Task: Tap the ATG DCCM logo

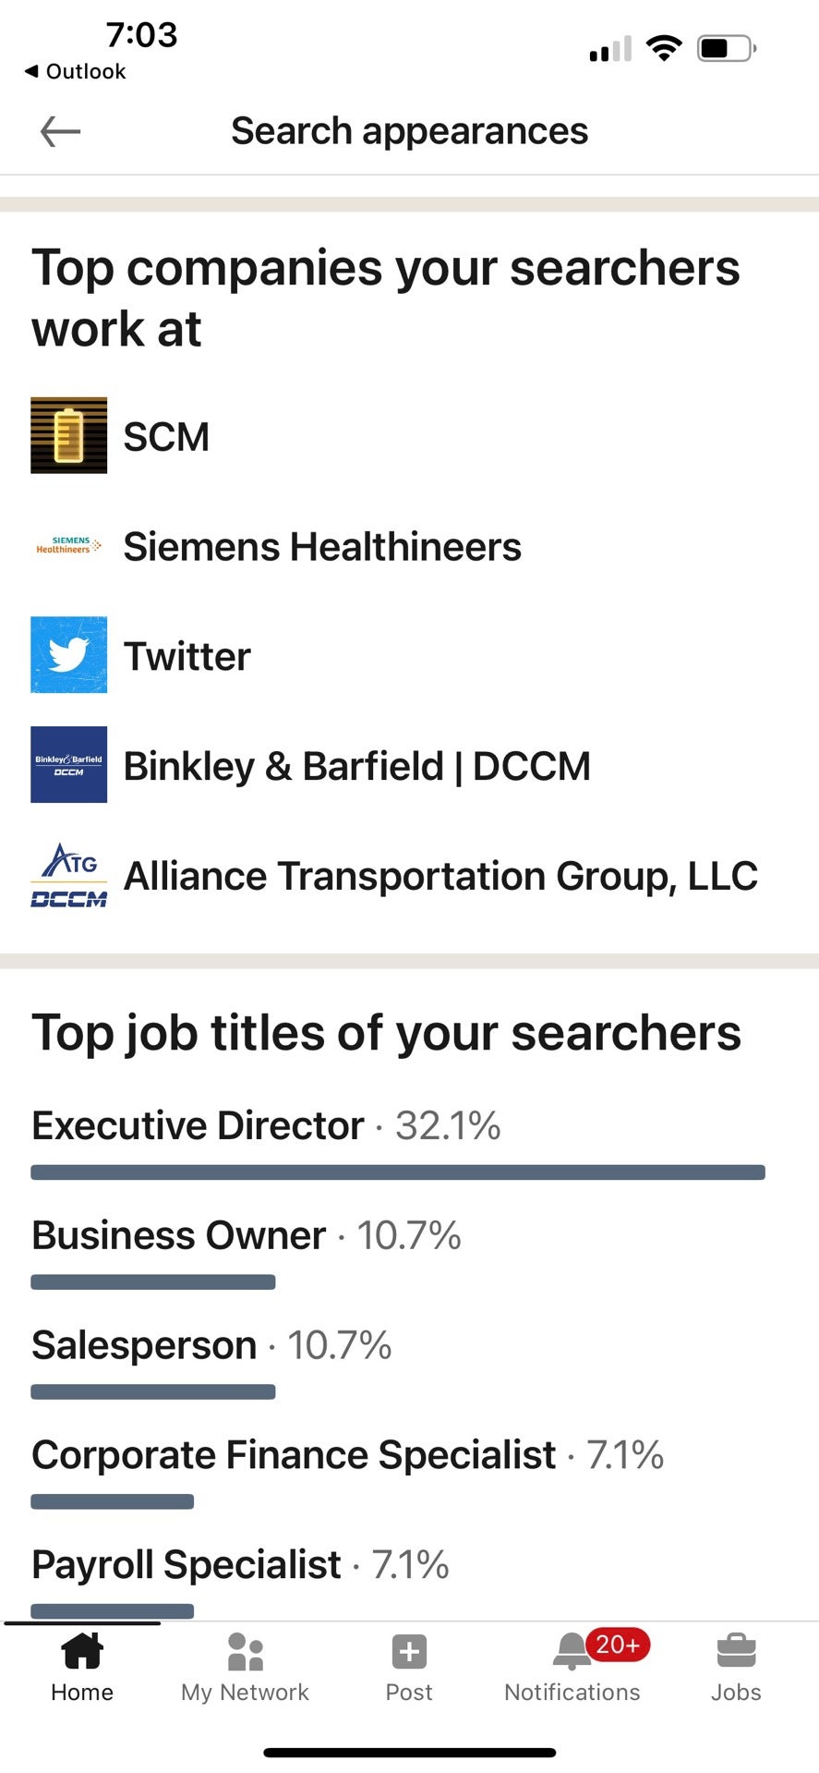Action: [69, 875]
